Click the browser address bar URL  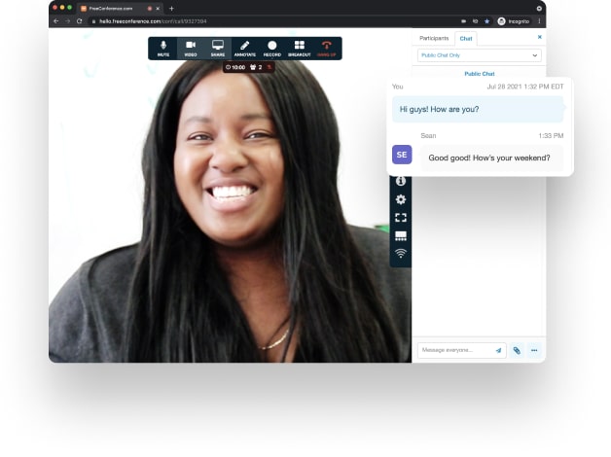pyautogui.click(x=153, y=21)
